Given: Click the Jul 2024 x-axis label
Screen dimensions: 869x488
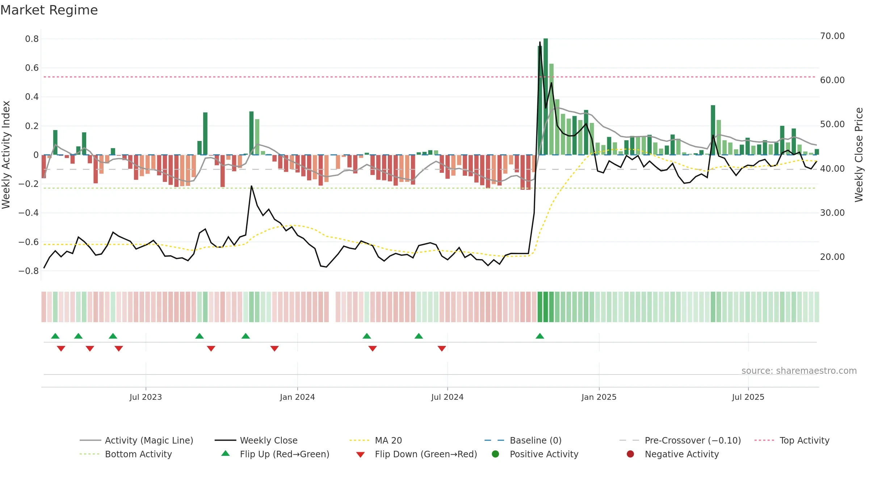Looking at the screenshot, I should [447, 397].
